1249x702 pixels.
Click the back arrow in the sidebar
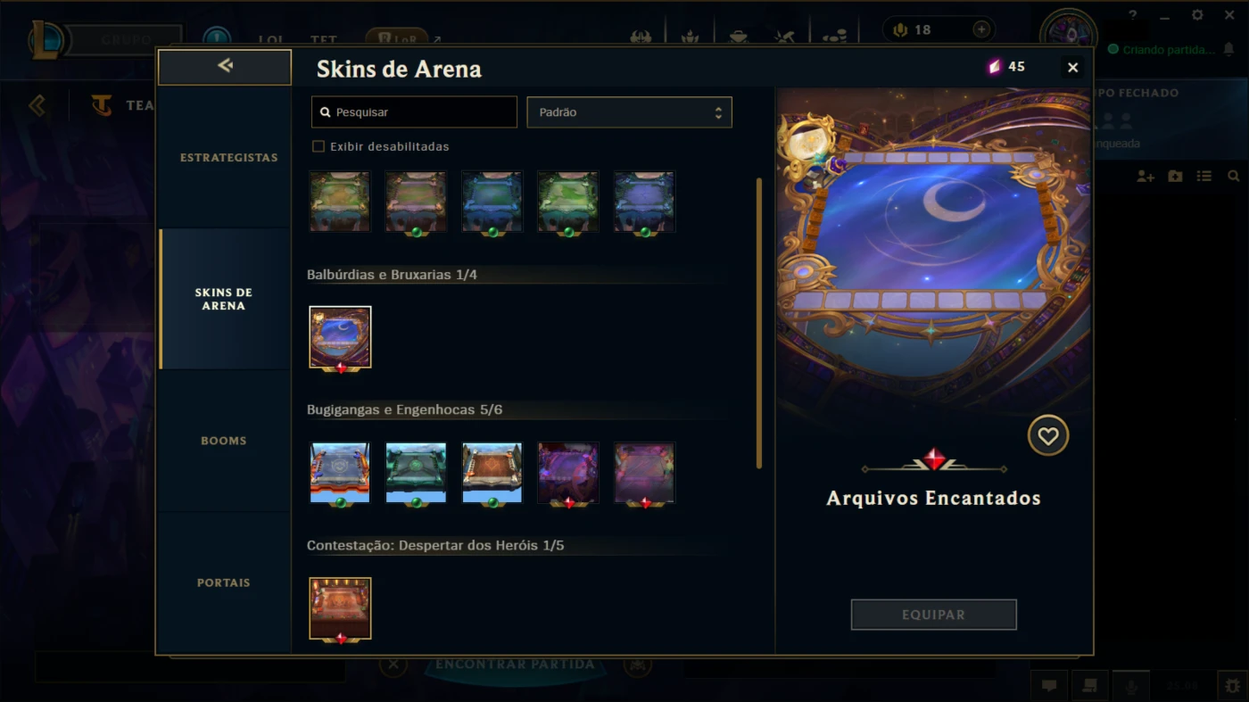pyautogui.click(x=225, y=66)
